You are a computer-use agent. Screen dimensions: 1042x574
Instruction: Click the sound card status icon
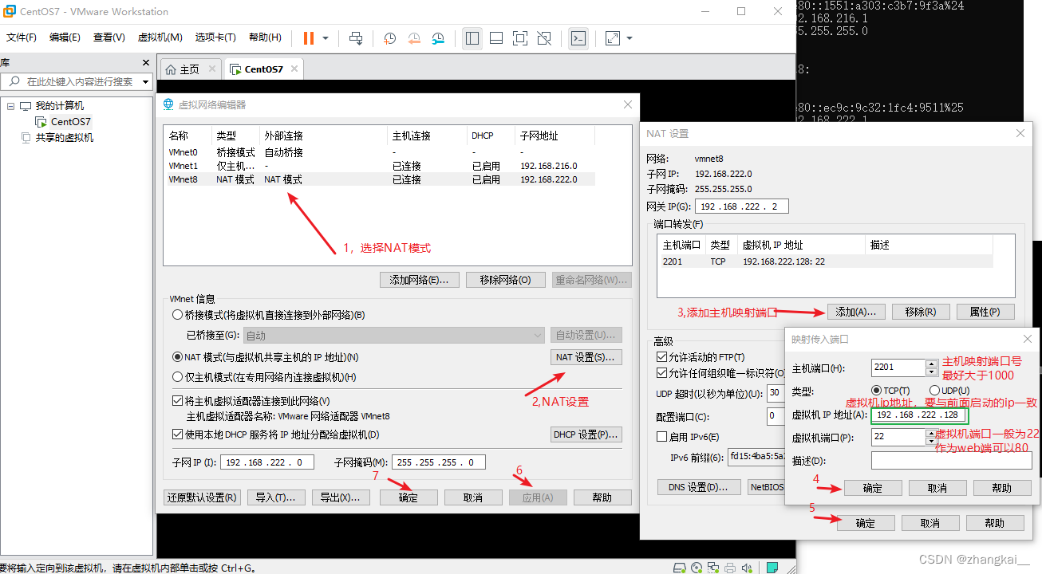point(747,568)
